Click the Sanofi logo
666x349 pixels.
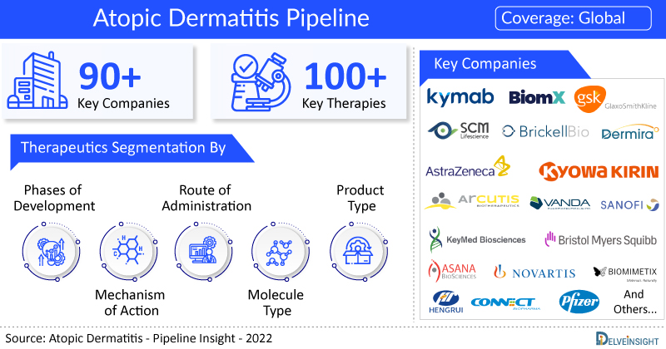pos(629,205)
